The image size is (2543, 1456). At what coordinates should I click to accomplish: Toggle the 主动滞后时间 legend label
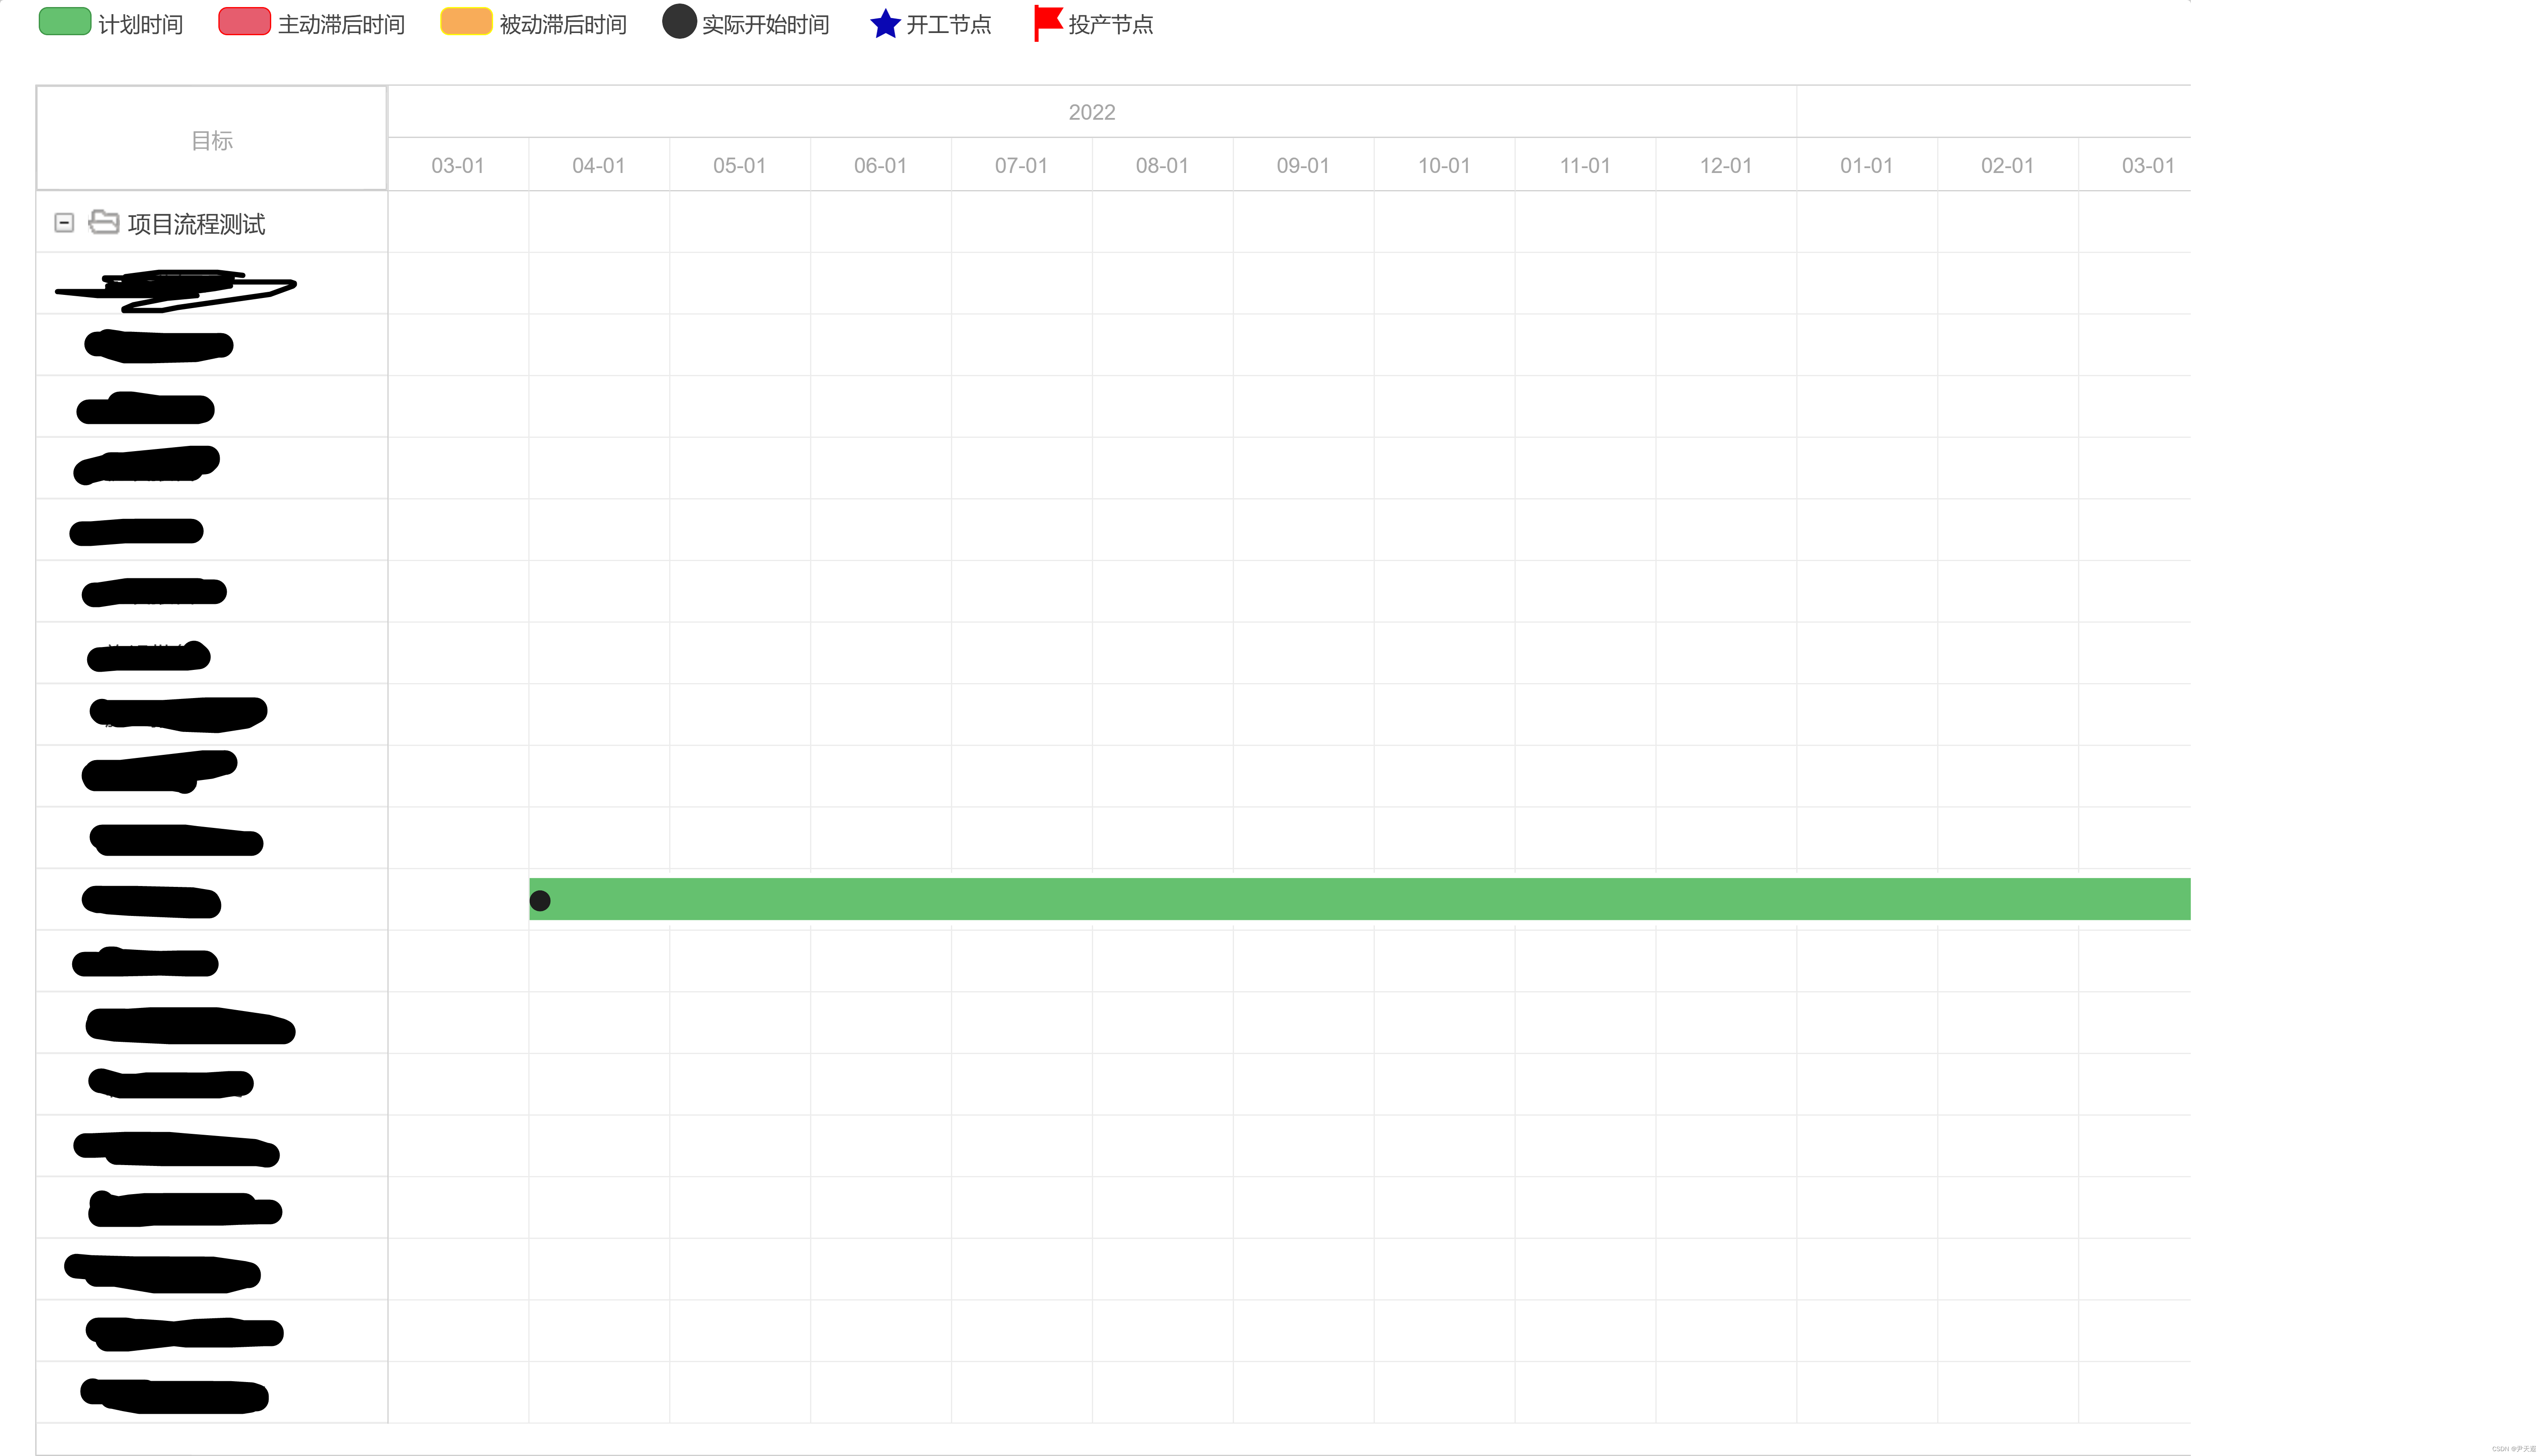tap(341, 24)
